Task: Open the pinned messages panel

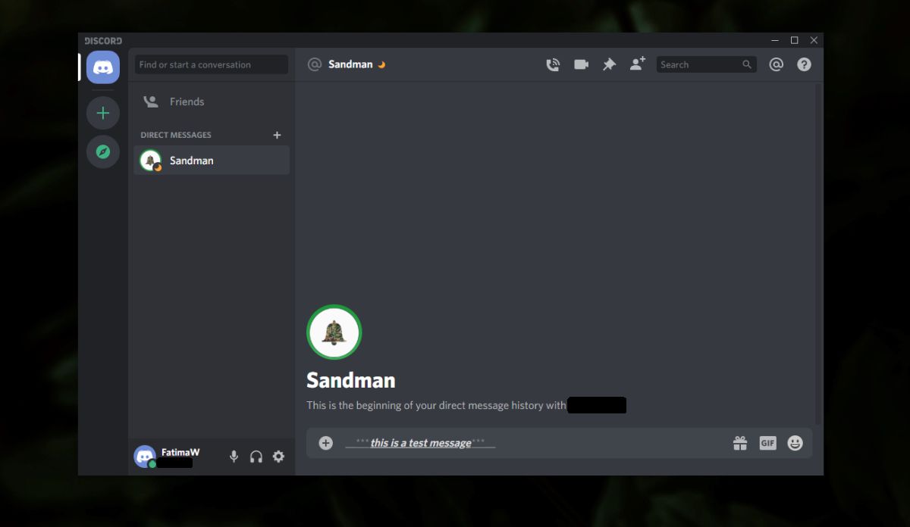Action: [609, 64]
